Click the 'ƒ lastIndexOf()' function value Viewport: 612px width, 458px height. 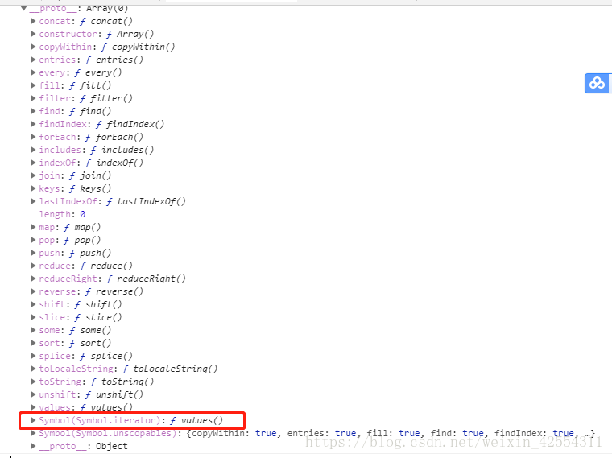point(146,201)
